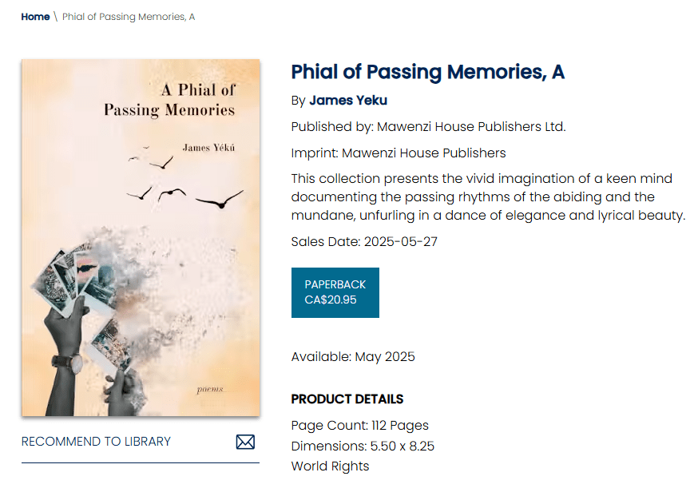The image size is (694, 504).
Task: Go to the Home breadcrumb link
Action: (35, 17)
